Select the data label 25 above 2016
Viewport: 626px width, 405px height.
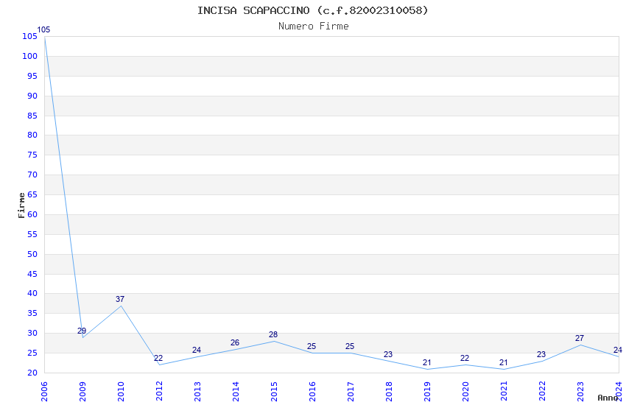point(312,346)
